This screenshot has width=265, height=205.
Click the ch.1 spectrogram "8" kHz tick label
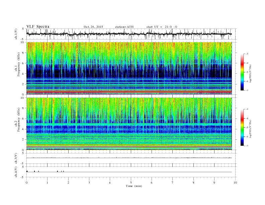(23, 53)
